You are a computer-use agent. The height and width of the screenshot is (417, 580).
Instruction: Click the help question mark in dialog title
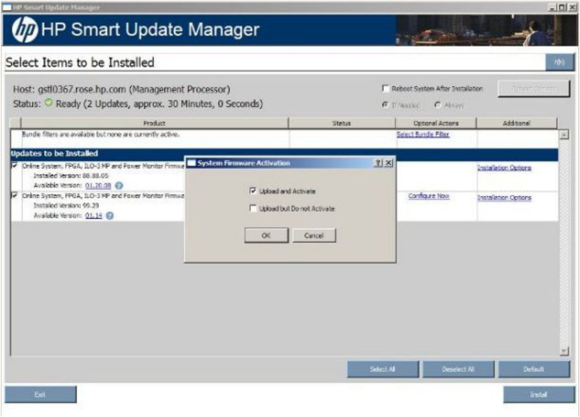(378, 163)
